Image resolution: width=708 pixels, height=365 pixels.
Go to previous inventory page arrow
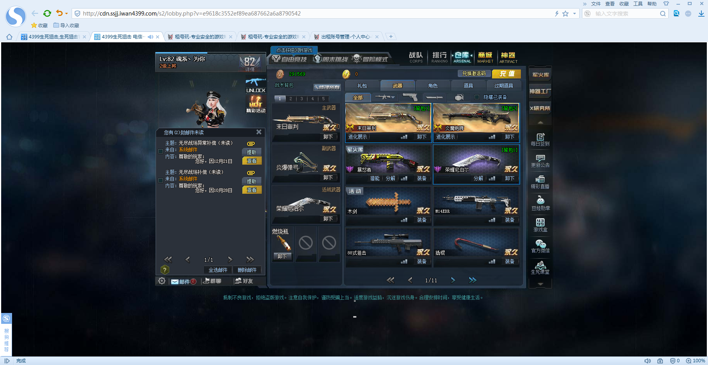point(410,280)
